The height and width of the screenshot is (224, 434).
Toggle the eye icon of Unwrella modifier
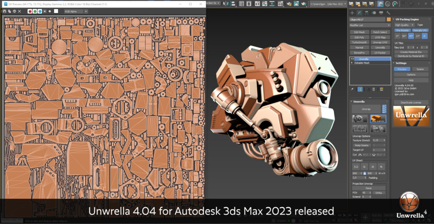[x=352, y=59]
